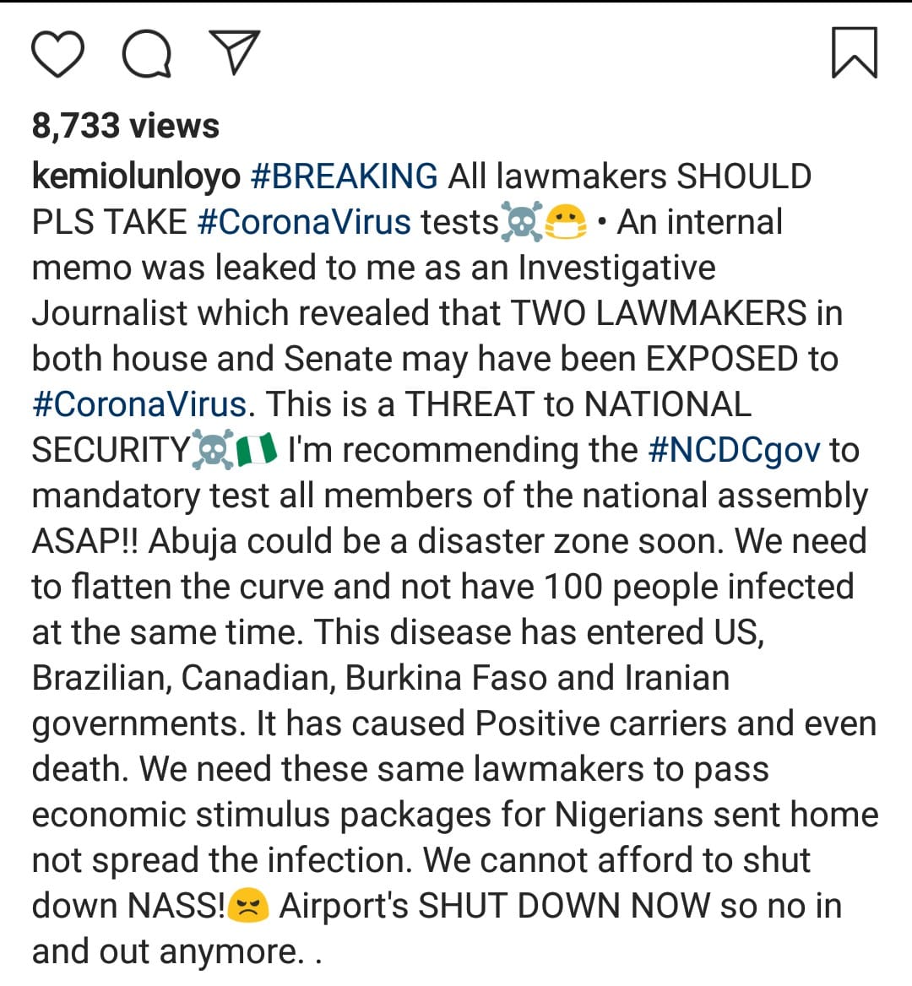Image resolution: width=912 pixels, height=986 pixels.
Task: Save the post with the bookmark icon
Action: click(855, 52)
